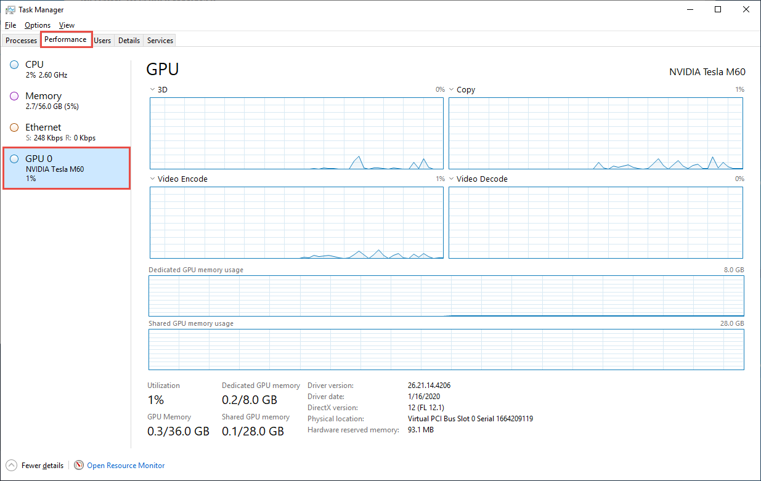Click the Dedicated GPU memory usage graph
The width and height of the screenshot is (761, 481).
pos(446,296)
